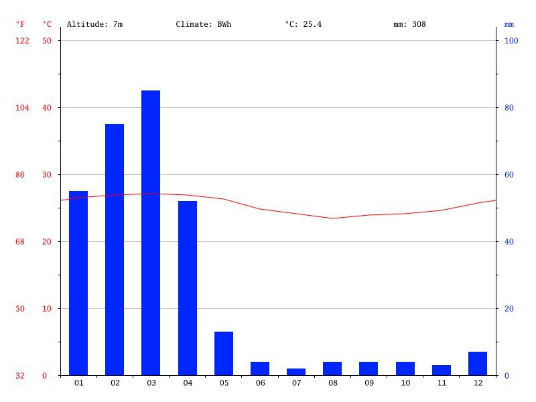Click the x-axis label 06

[261, 383]
